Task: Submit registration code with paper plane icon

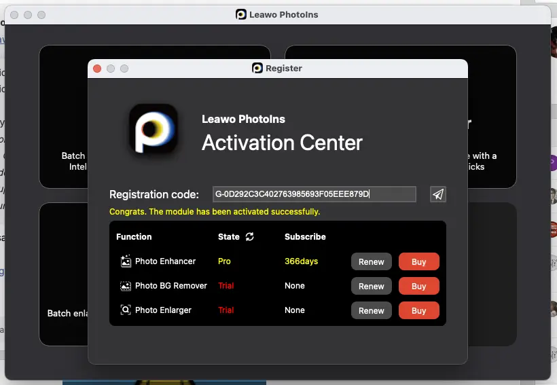Action: 437,194
